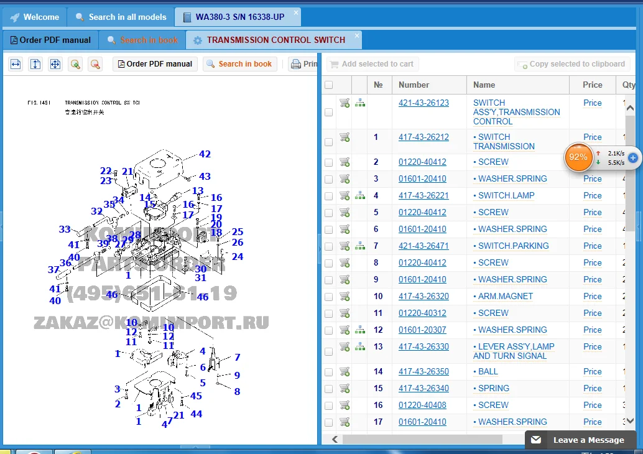The height and width of the screenshot is (454, 643).
Task: Add item 2 SCREW to cart
Action: point(345,162)
